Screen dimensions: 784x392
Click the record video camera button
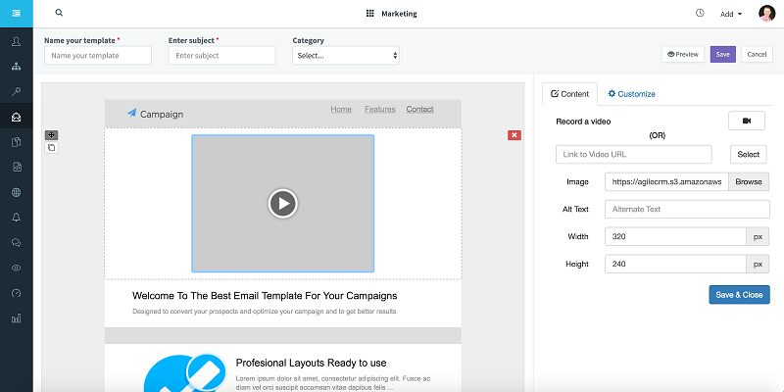click(747, 121)
